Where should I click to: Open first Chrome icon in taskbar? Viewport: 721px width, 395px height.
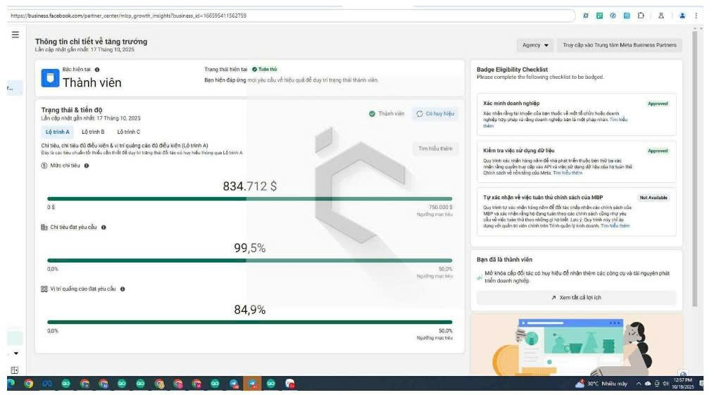[28, 384]
